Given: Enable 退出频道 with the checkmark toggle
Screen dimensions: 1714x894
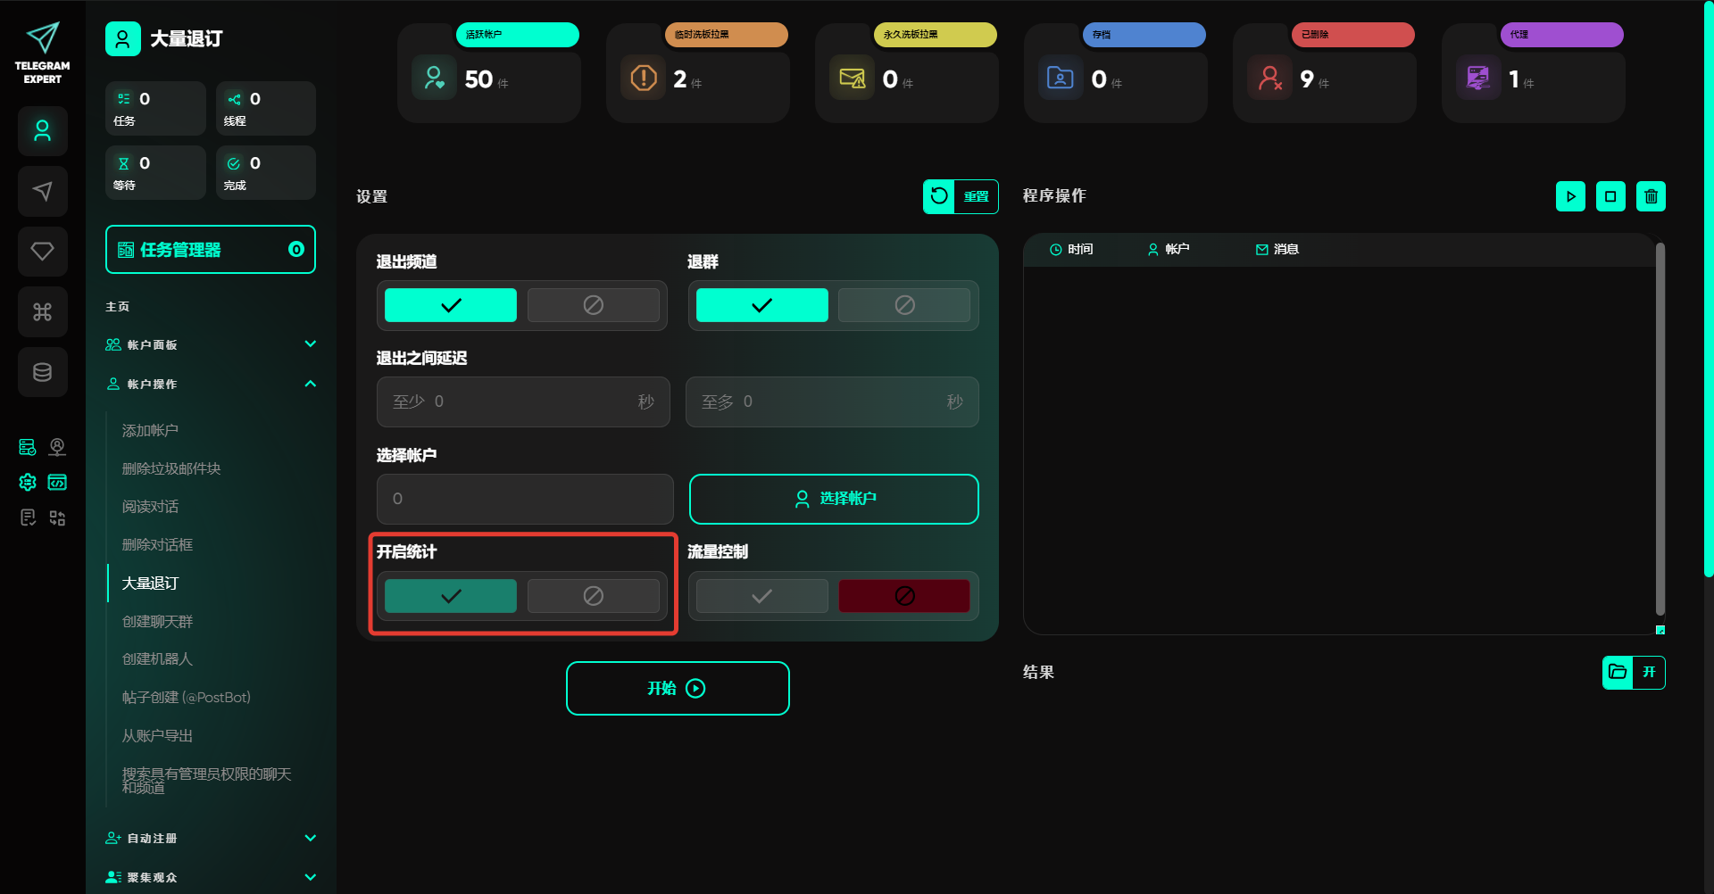Looking at the screenshot, I should [x=451, y=305].
